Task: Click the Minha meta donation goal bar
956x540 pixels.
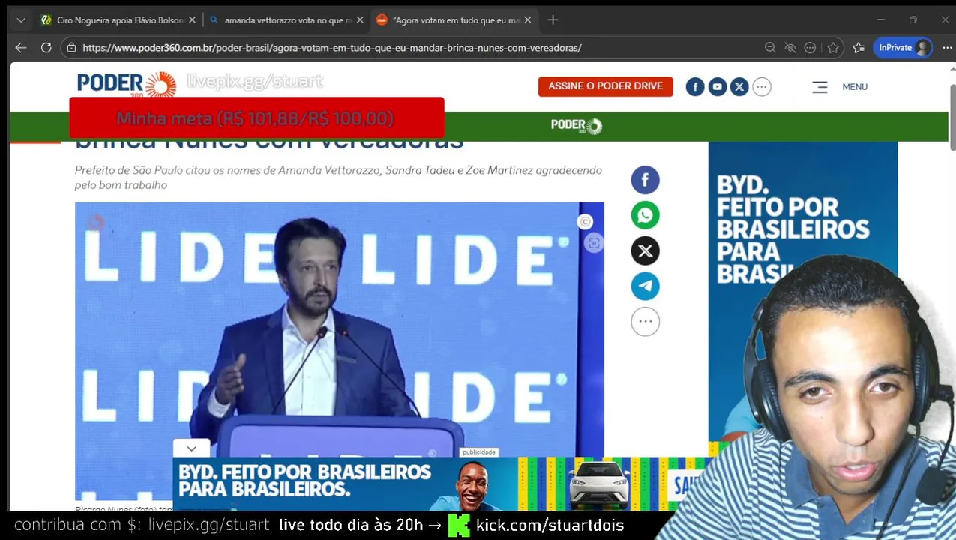Action: (x=256, y=118)
